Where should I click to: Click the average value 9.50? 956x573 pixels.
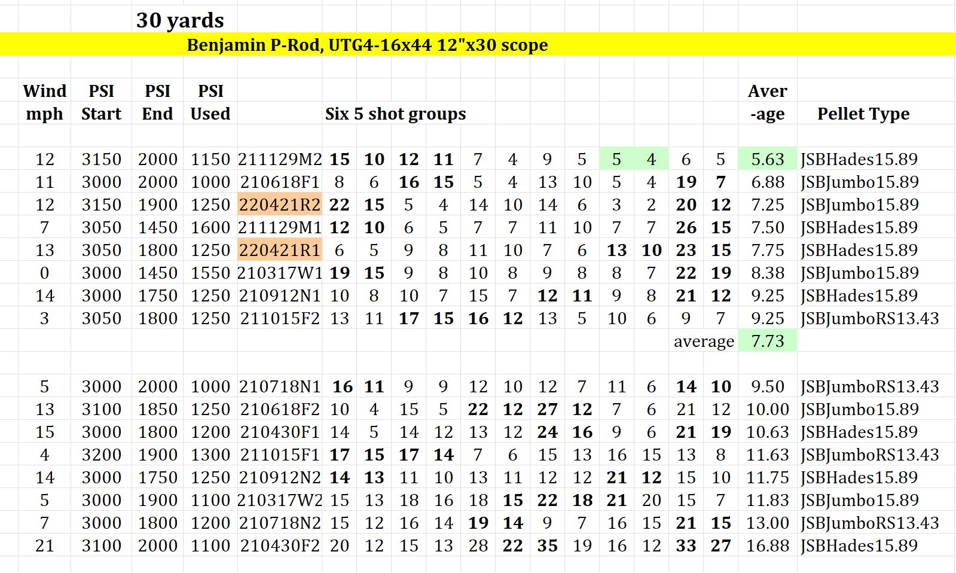[x=768, y=386]
